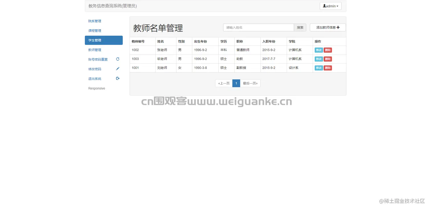431x210 pixels.
Task: Select the highlighted 学生管理 sidebar item
Action: 104,40
